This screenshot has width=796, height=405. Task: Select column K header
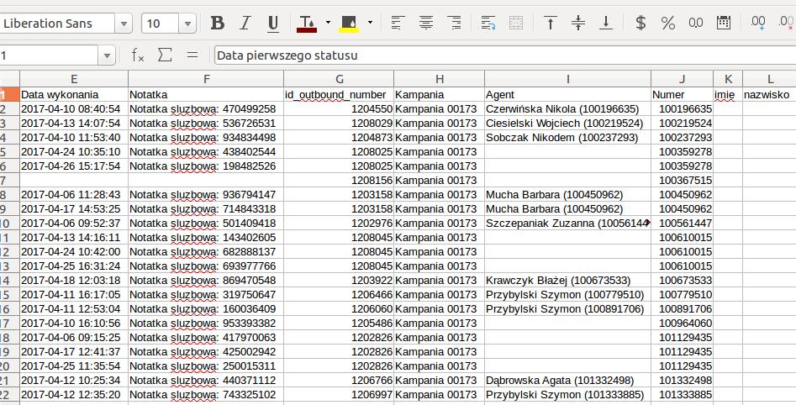click(728, 79)
